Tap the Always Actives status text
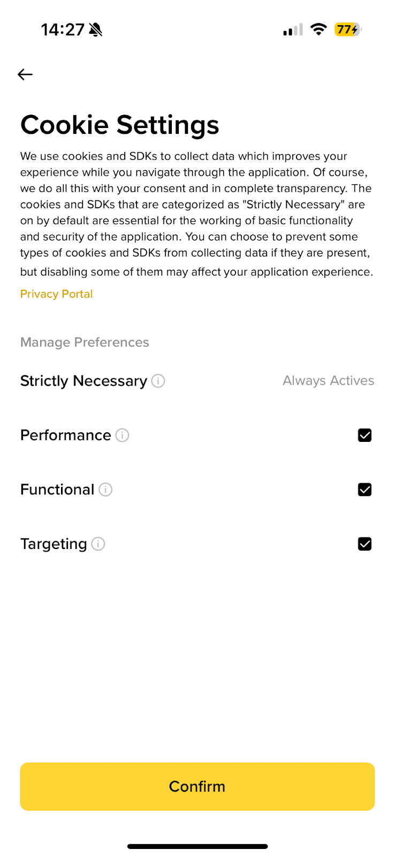The height and width of the screenshot is (857, 395). click(x=328, y=381)
